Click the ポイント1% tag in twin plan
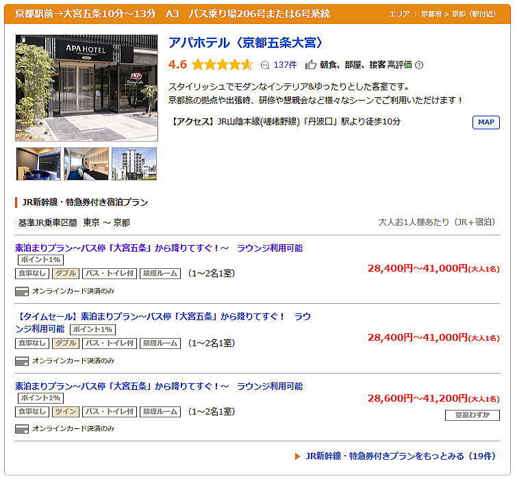Image resolution: width=517 pixels, height=481 pixels. pyautogui.click(x=40, y=398)
